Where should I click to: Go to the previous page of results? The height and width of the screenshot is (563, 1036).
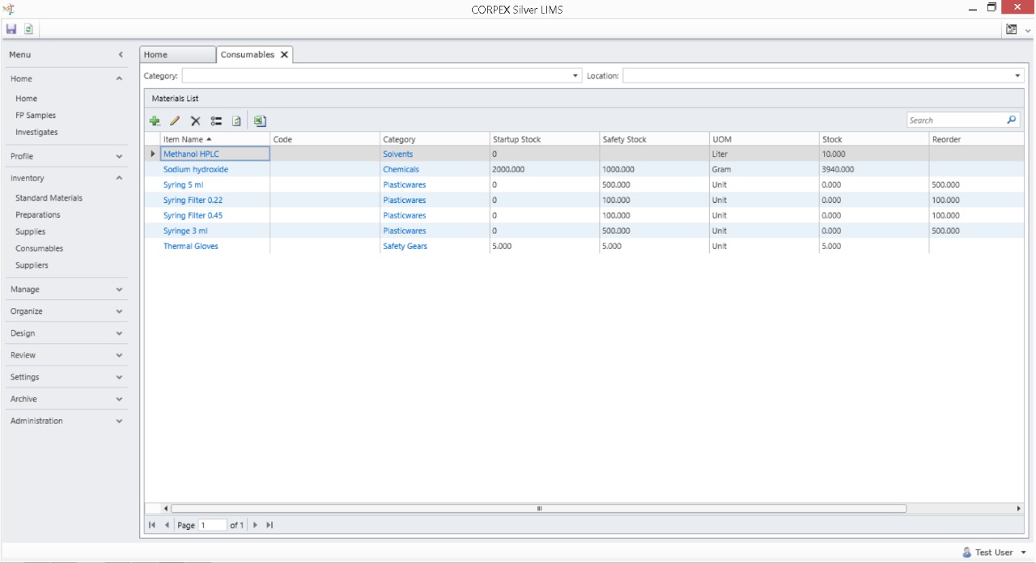[x=168, y=525]
